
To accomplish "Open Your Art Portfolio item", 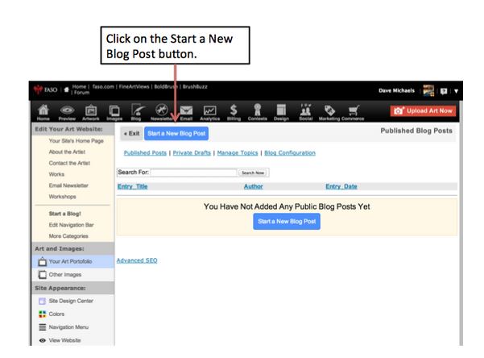I will pyautogui.click(x=72, y=261).
